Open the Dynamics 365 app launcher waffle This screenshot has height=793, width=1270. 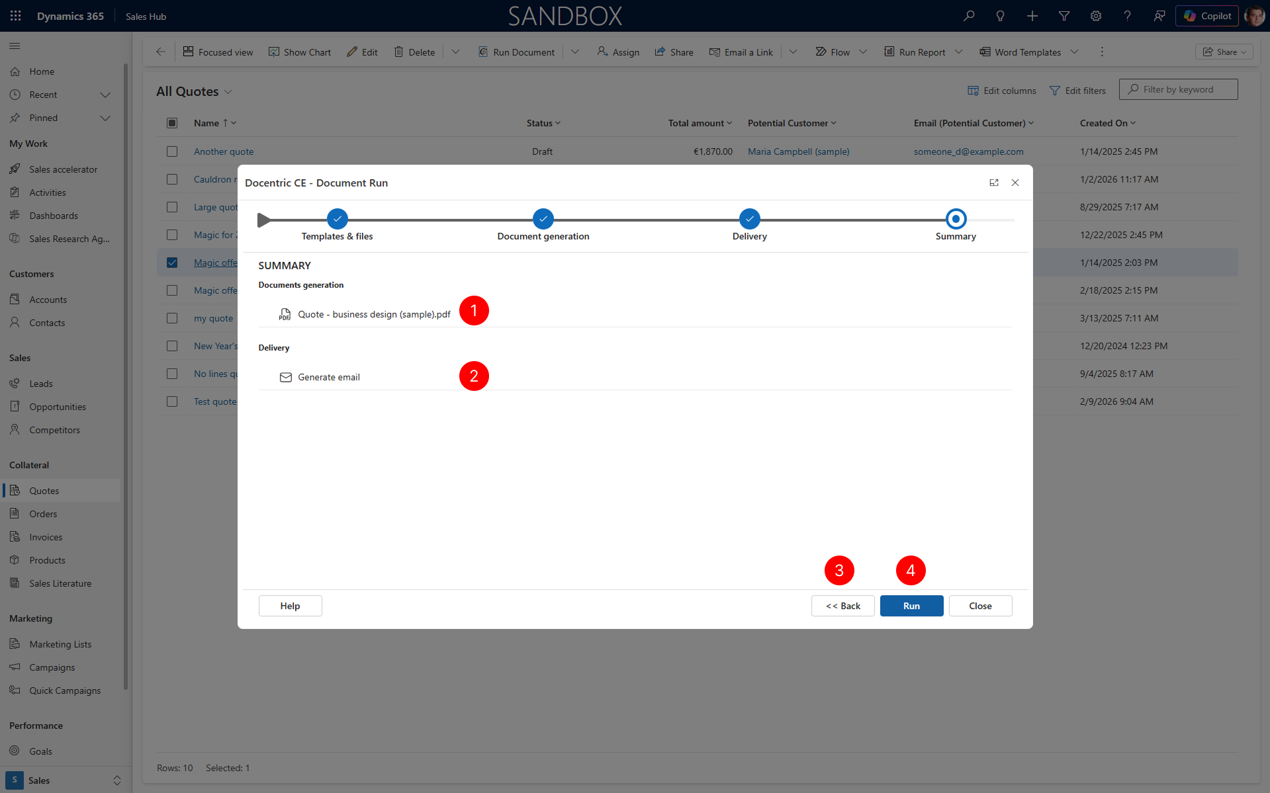click(x=15, y=16)
